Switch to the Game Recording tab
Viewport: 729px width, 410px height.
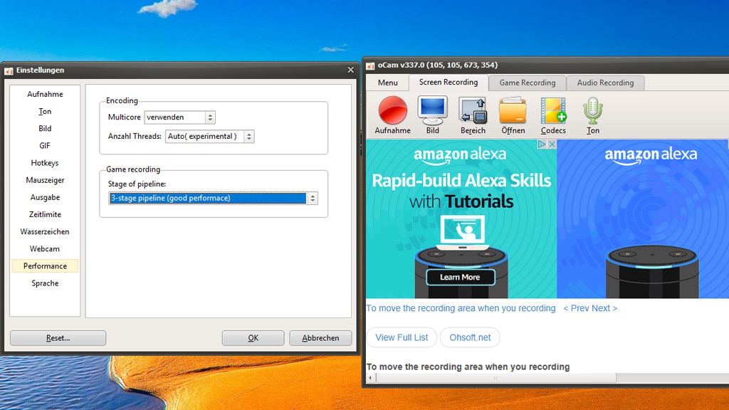(x=528, y=83)
